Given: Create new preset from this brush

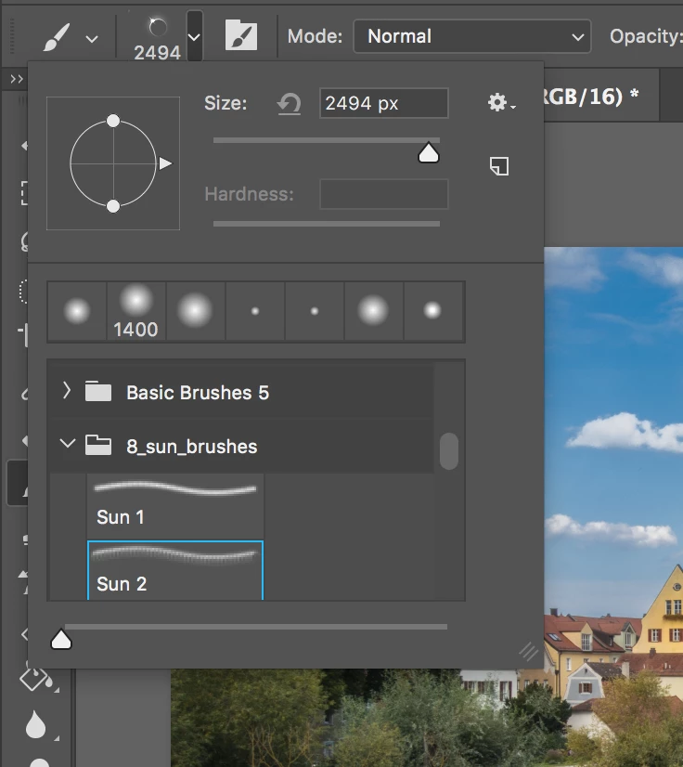Looking at the screenshot, I should click(499, 166).
